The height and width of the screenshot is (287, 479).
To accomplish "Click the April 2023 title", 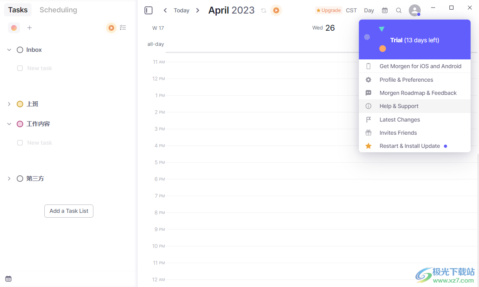I will coord(232,10).
